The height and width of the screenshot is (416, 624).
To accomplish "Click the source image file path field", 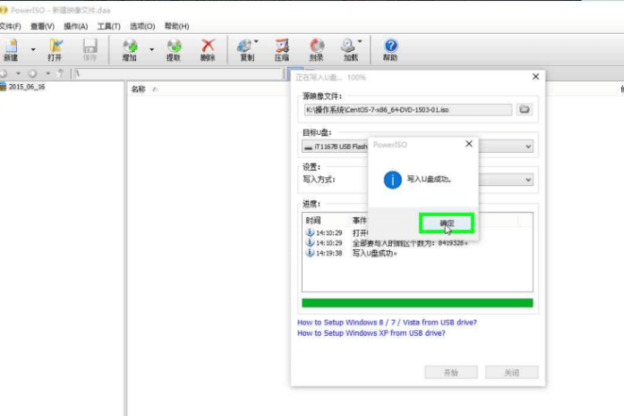I will pos(408,109).
